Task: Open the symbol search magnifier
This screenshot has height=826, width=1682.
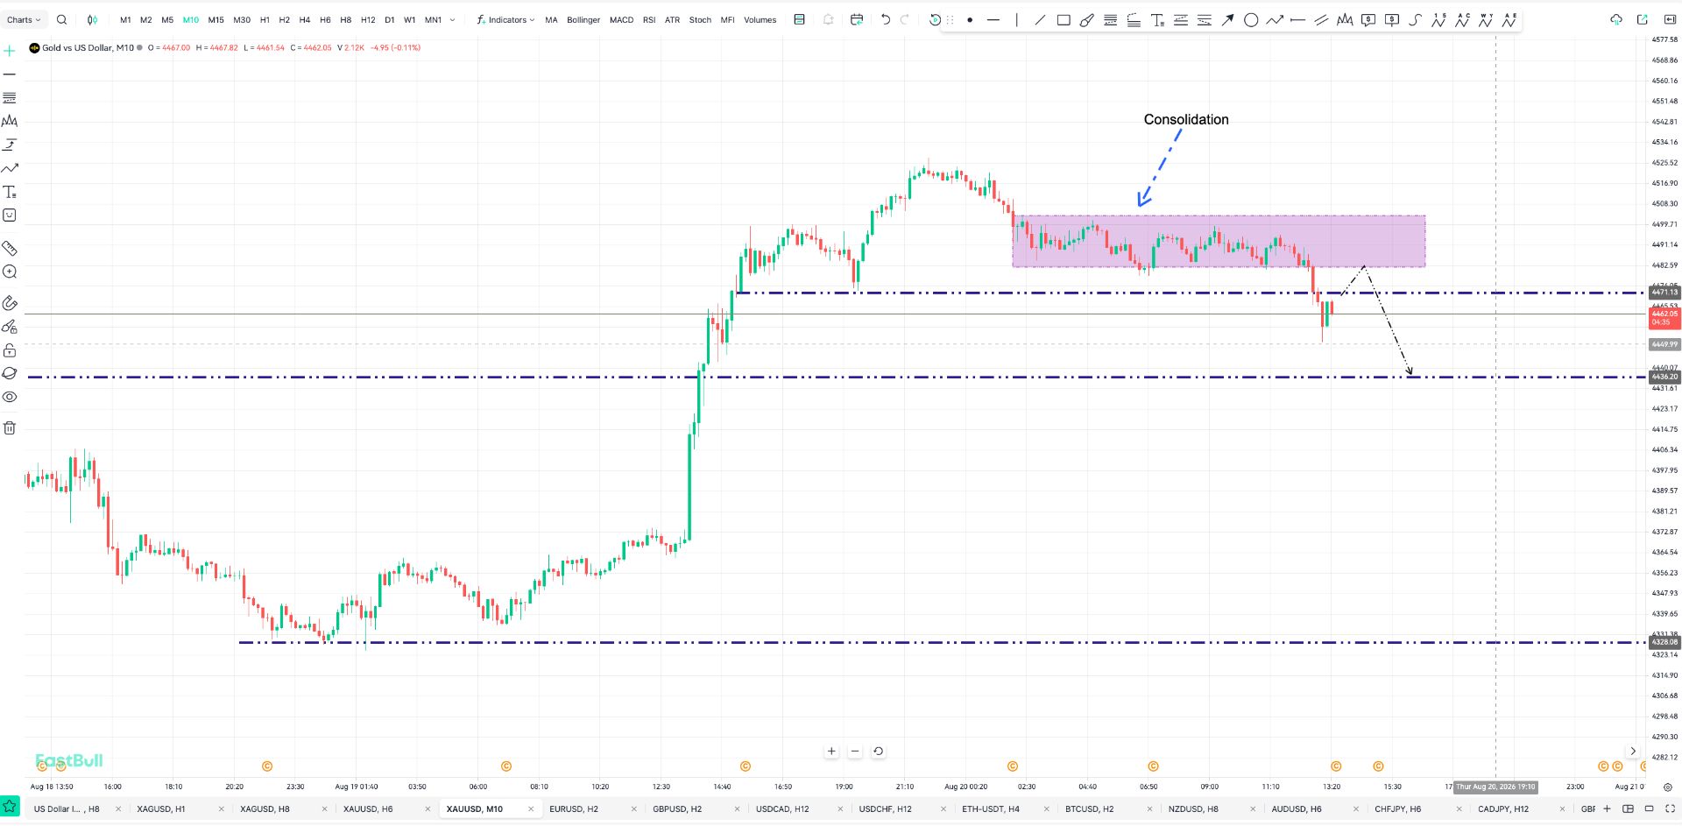Action: pyautogui.click(x=61, y=19)
